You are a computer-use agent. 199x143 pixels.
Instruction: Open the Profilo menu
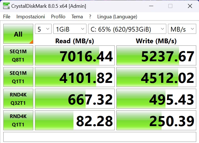[58, 17]
